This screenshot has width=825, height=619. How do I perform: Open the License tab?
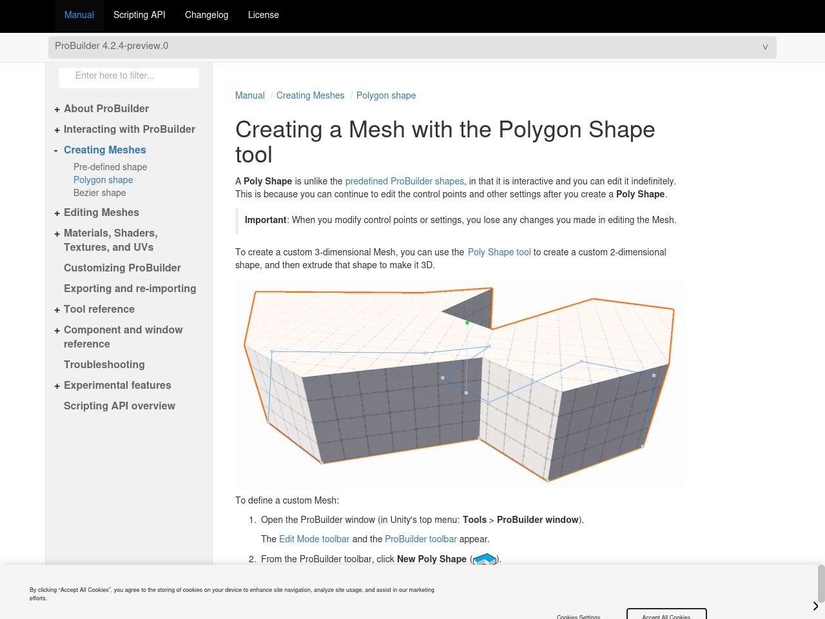coord(264,15)
